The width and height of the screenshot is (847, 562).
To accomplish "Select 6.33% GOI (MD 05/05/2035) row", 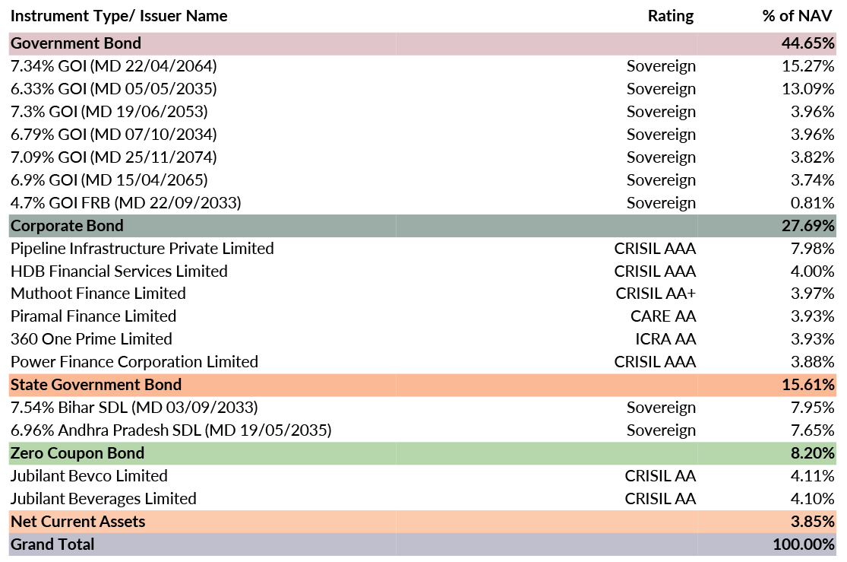I will point(113,89).
